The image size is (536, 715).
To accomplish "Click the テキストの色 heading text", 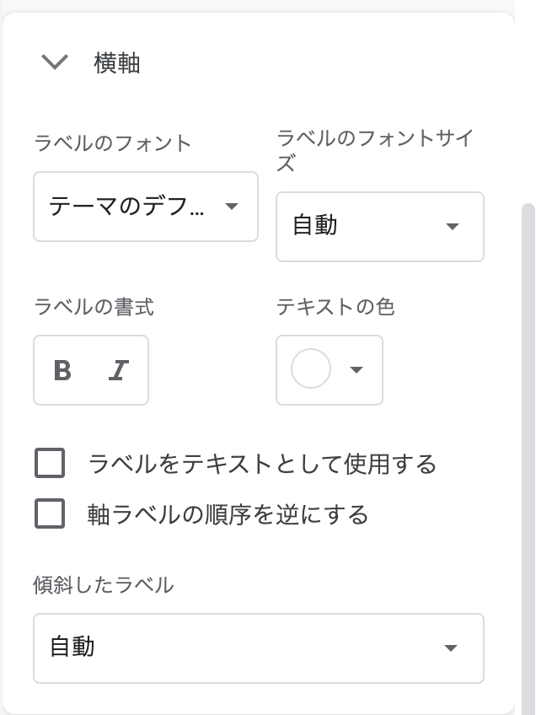I will point(335,307).
